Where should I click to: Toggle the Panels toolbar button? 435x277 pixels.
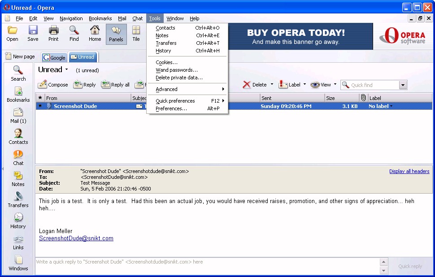[116, 34]
